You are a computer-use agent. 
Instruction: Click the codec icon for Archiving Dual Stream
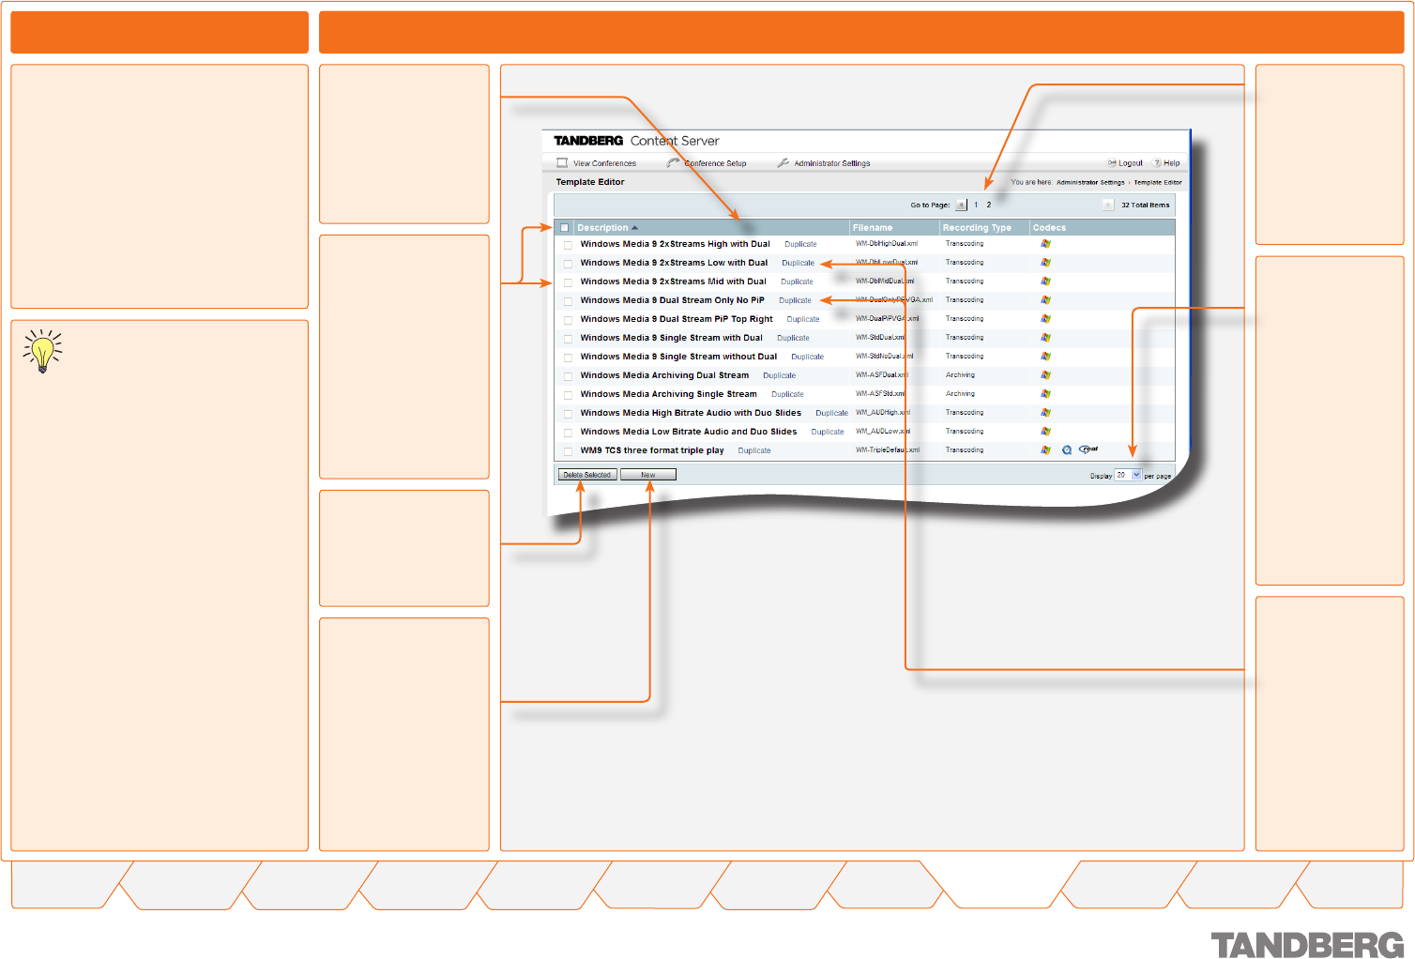click(x=1045, y=375)
